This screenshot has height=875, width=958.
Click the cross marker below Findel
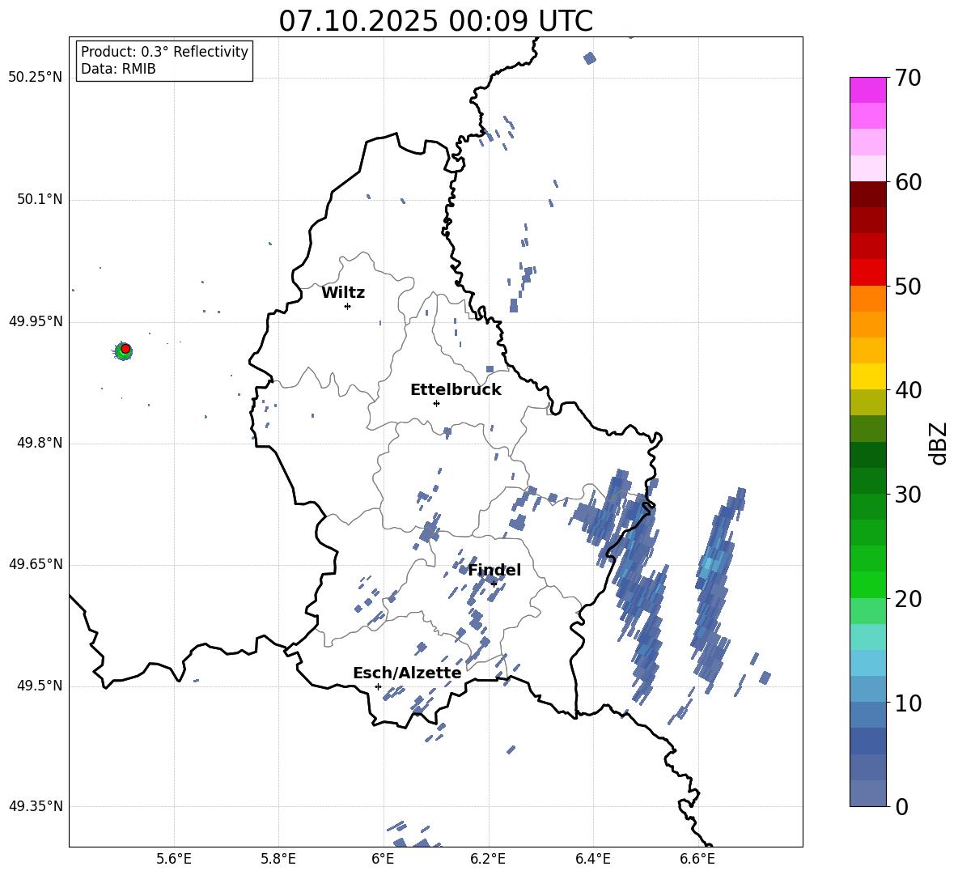[x=494, y=584]
